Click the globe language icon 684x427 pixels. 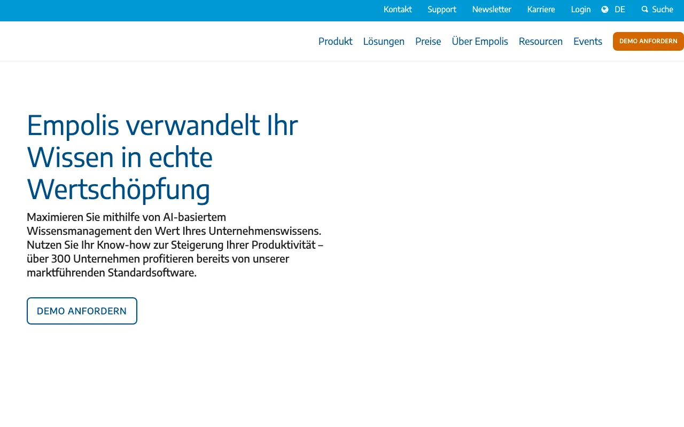pyautogui.click(x=605, y=9)
